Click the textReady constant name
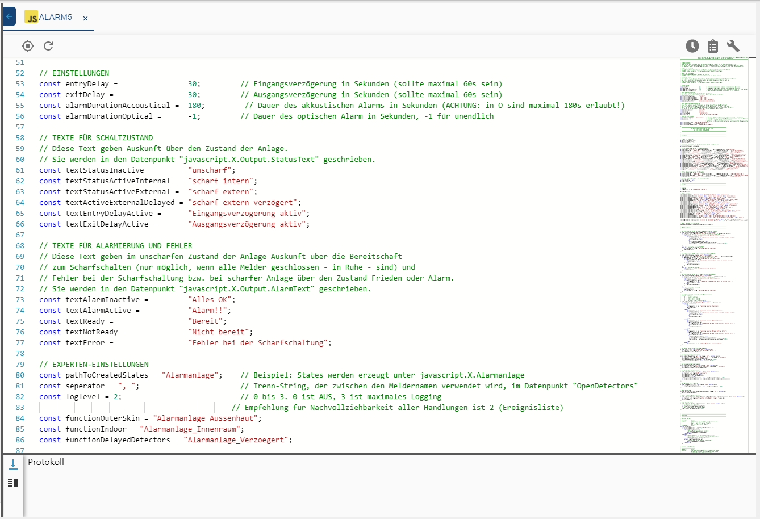The width and height of the screenshot is (760, 519). coord(85,321)
